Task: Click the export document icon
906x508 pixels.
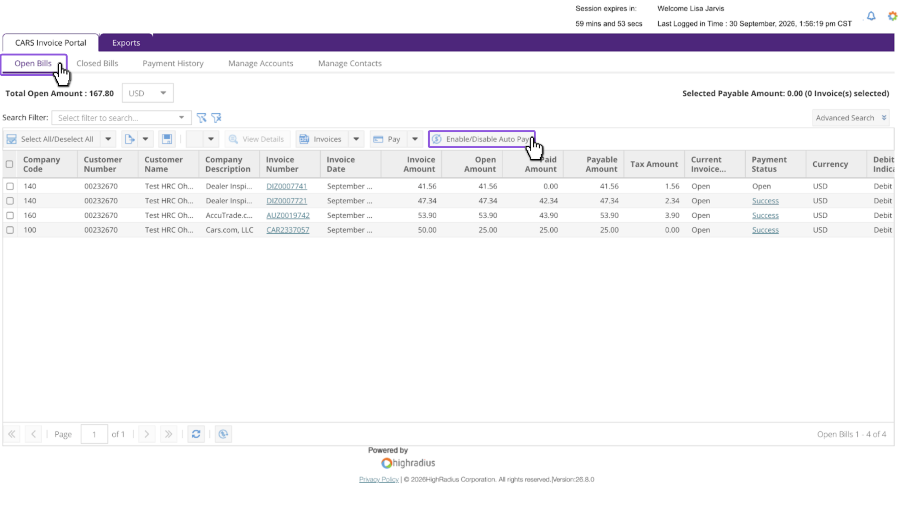Action: [x=130, y=139]
